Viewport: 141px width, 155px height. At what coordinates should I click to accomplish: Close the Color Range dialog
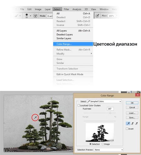(138, 95)
